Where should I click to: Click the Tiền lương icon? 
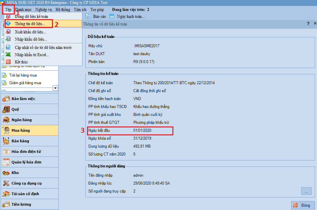coord(6,204)
